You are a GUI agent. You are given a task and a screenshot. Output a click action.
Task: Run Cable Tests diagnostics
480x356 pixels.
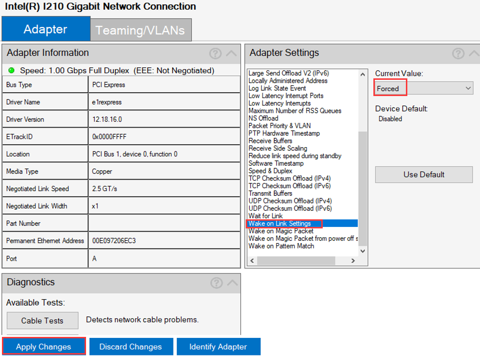click(43, 321)
